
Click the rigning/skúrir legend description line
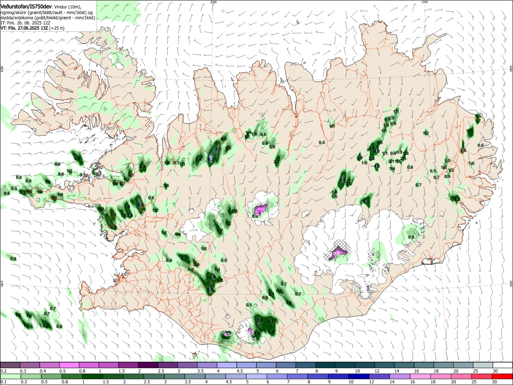(46, 12)
